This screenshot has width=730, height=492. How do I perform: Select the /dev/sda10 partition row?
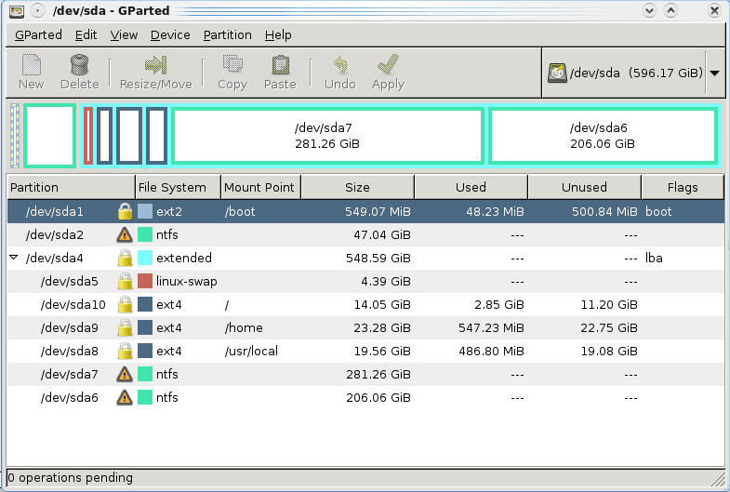(x=366, y=304)
